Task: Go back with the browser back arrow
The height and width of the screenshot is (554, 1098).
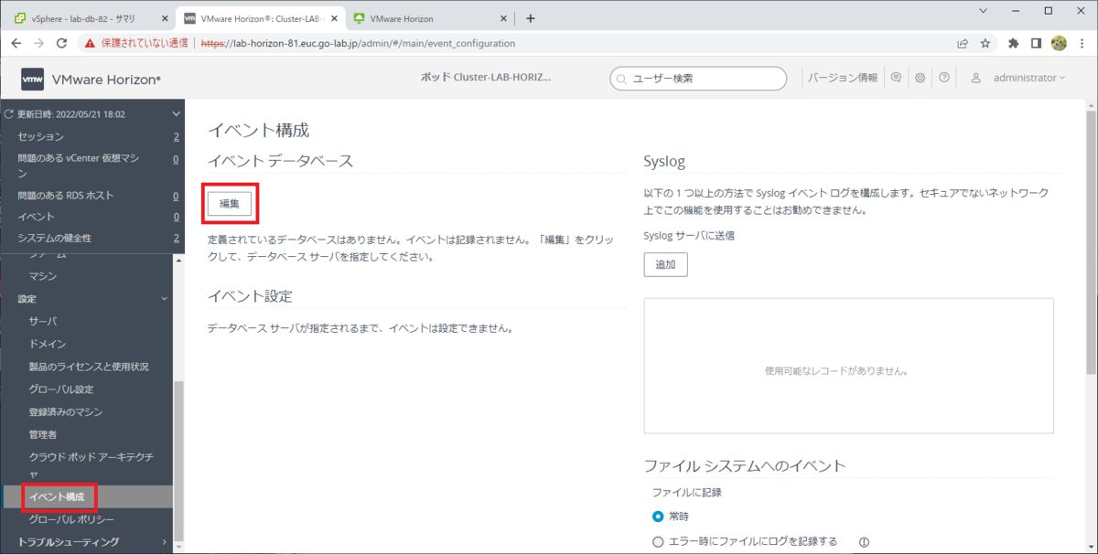Action: point(16,43)
